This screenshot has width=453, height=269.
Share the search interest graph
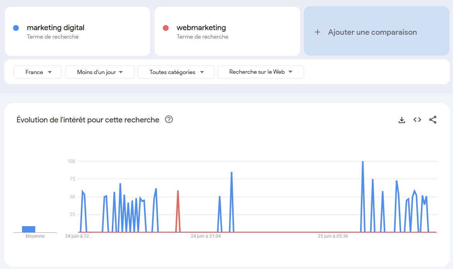pyautogui.click(x=433, y=120)
